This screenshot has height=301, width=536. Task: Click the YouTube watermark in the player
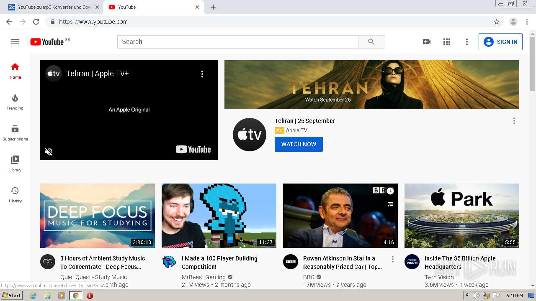(193, 149)
